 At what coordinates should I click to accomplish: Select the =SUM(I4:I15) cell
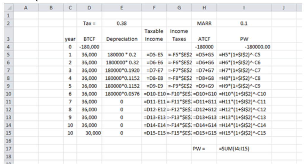point(244,149)
